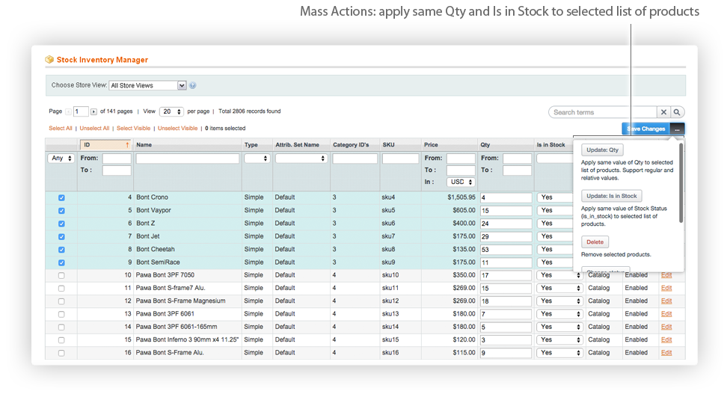Clear search terms with X icon
This screenshot has width=727, height=403.
[663, 112]
